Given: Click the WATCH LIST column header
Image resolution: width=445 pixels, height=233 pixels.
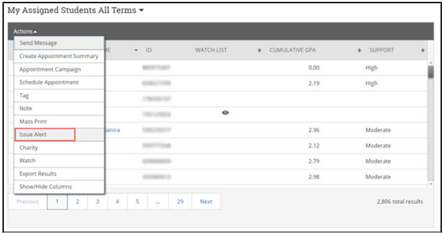Looking at the screenshot, I should pyautogui.click(x=211, y=50).
